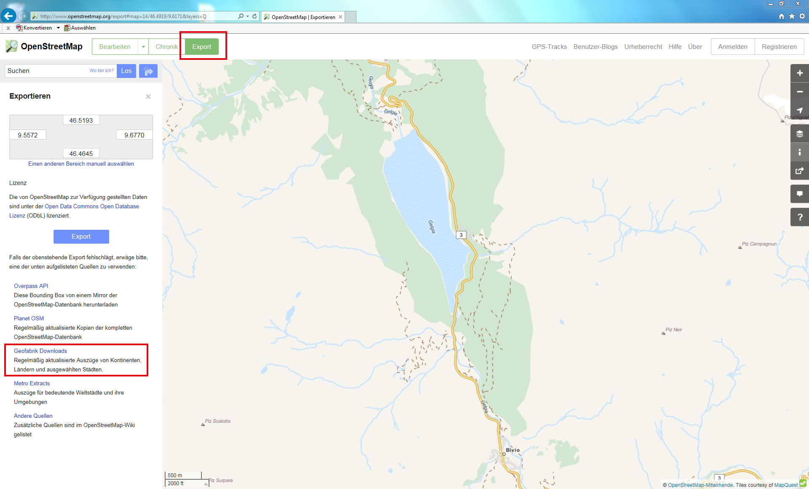Viewport: 809px width, 489px height.
Task: Activate the query features question mark tool
Action: [799, 217]
